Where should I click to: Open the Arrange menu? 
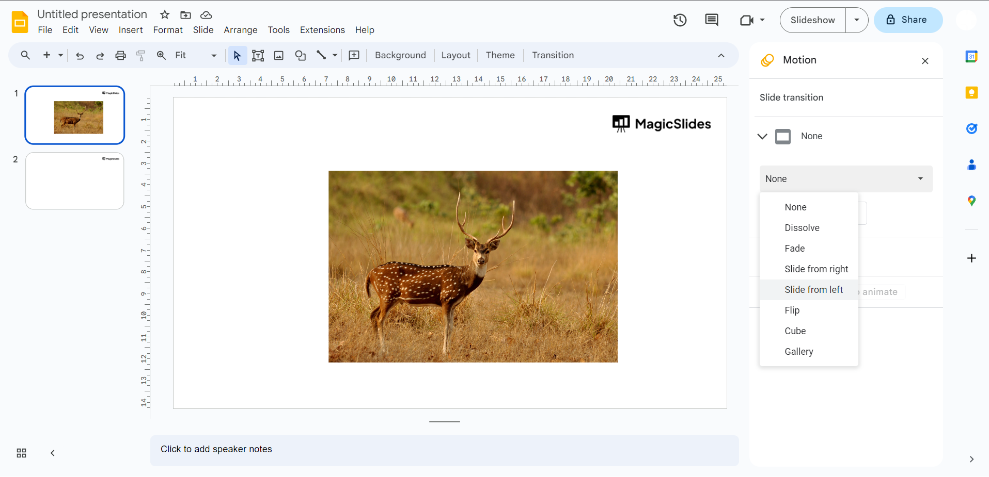pos(240,30)
